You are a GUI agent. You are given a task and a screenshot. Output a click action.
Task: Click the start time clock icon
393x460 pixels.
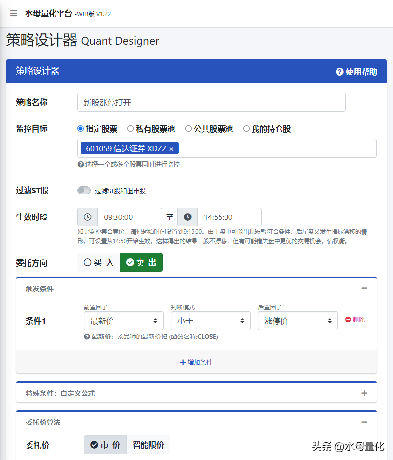(x=87, y=217)
